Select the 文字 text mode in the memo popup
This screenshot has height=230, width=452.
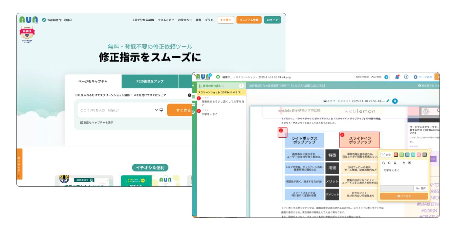(386, 155)
